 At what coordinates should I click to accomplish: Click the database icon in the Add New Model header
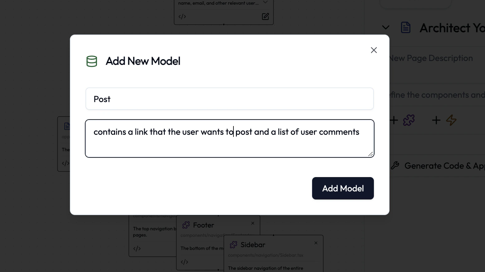click(x=92, y=61)
